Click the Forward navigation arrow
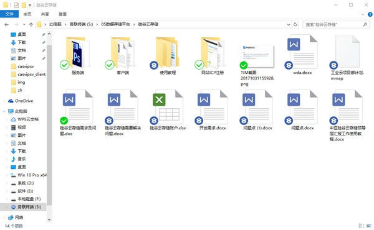The height and width of the screenshot is (230, 374). pos(16,24)
